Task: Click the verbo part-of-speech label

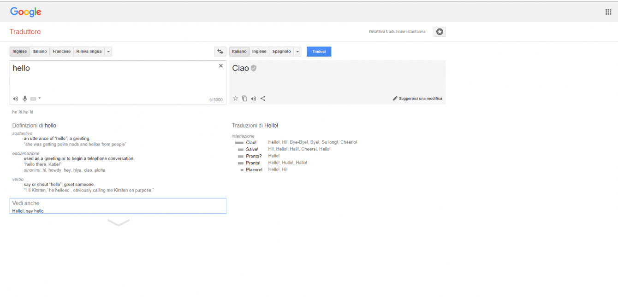Action: (x=18, y=179)
